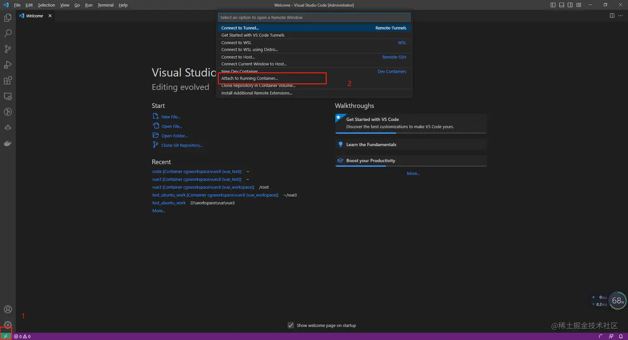This screenshot has width=628, height=340.
Task: Open the View menu
Action: point(65,5)
